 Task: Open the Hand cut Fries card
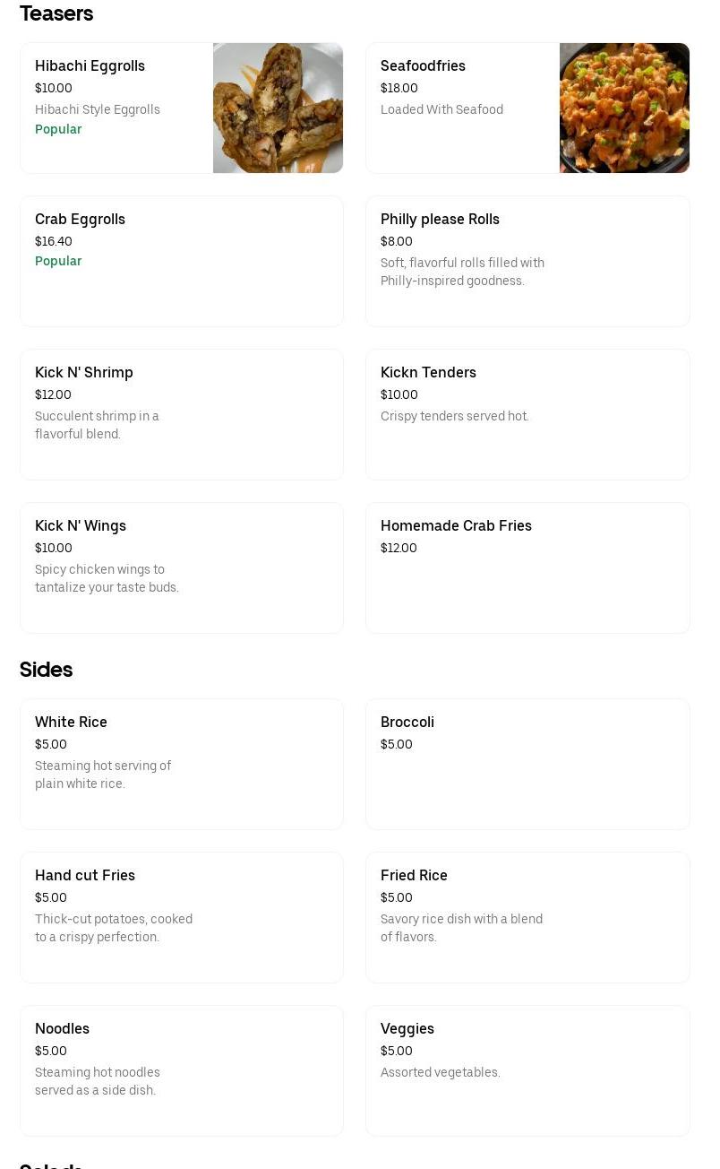click(182, 917)
